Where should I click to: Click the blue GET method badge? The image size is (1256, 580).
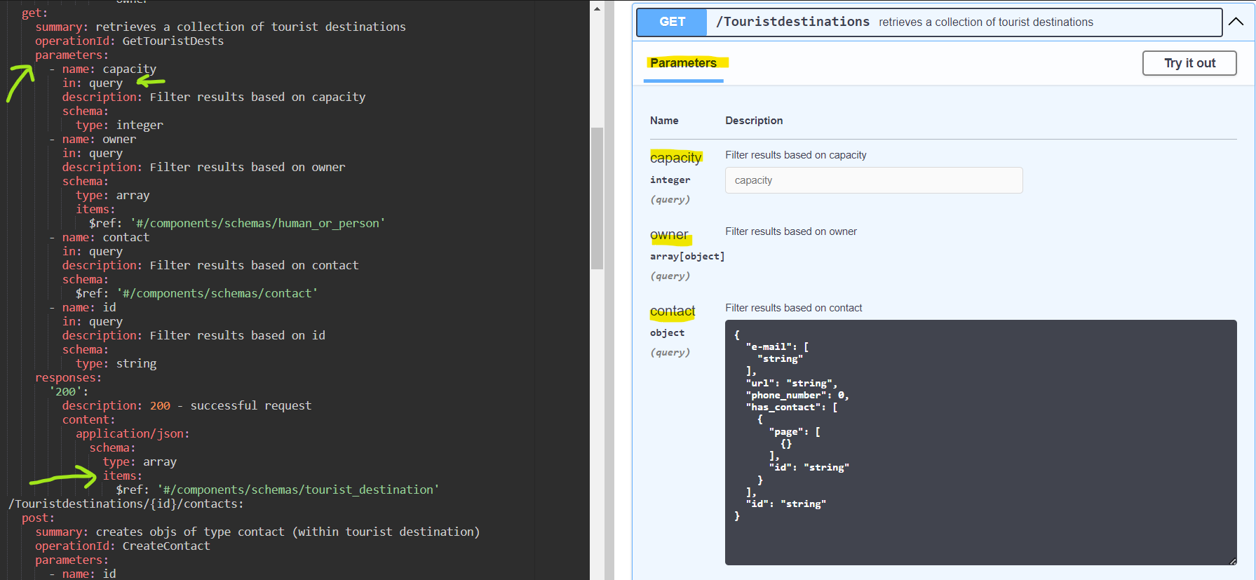pyautogui.click(x=671, y=22)
